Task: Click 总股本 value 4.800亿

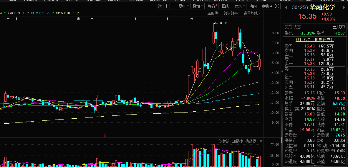Action: (x=307, y=156)
